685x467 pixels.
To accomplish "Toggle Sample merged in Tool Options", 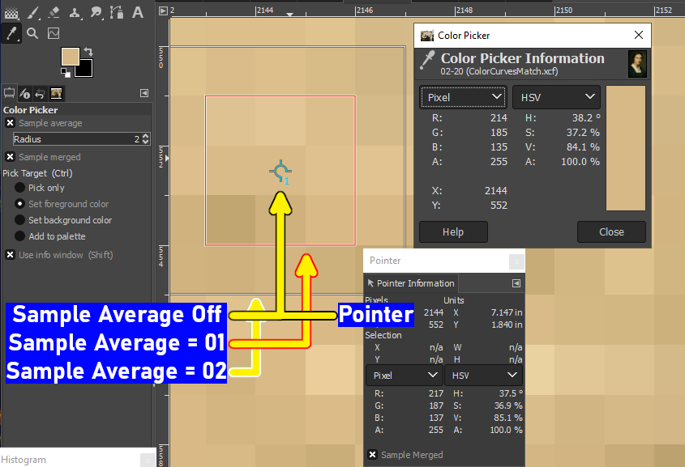I will pyautogui.click(x=10, y=157).
